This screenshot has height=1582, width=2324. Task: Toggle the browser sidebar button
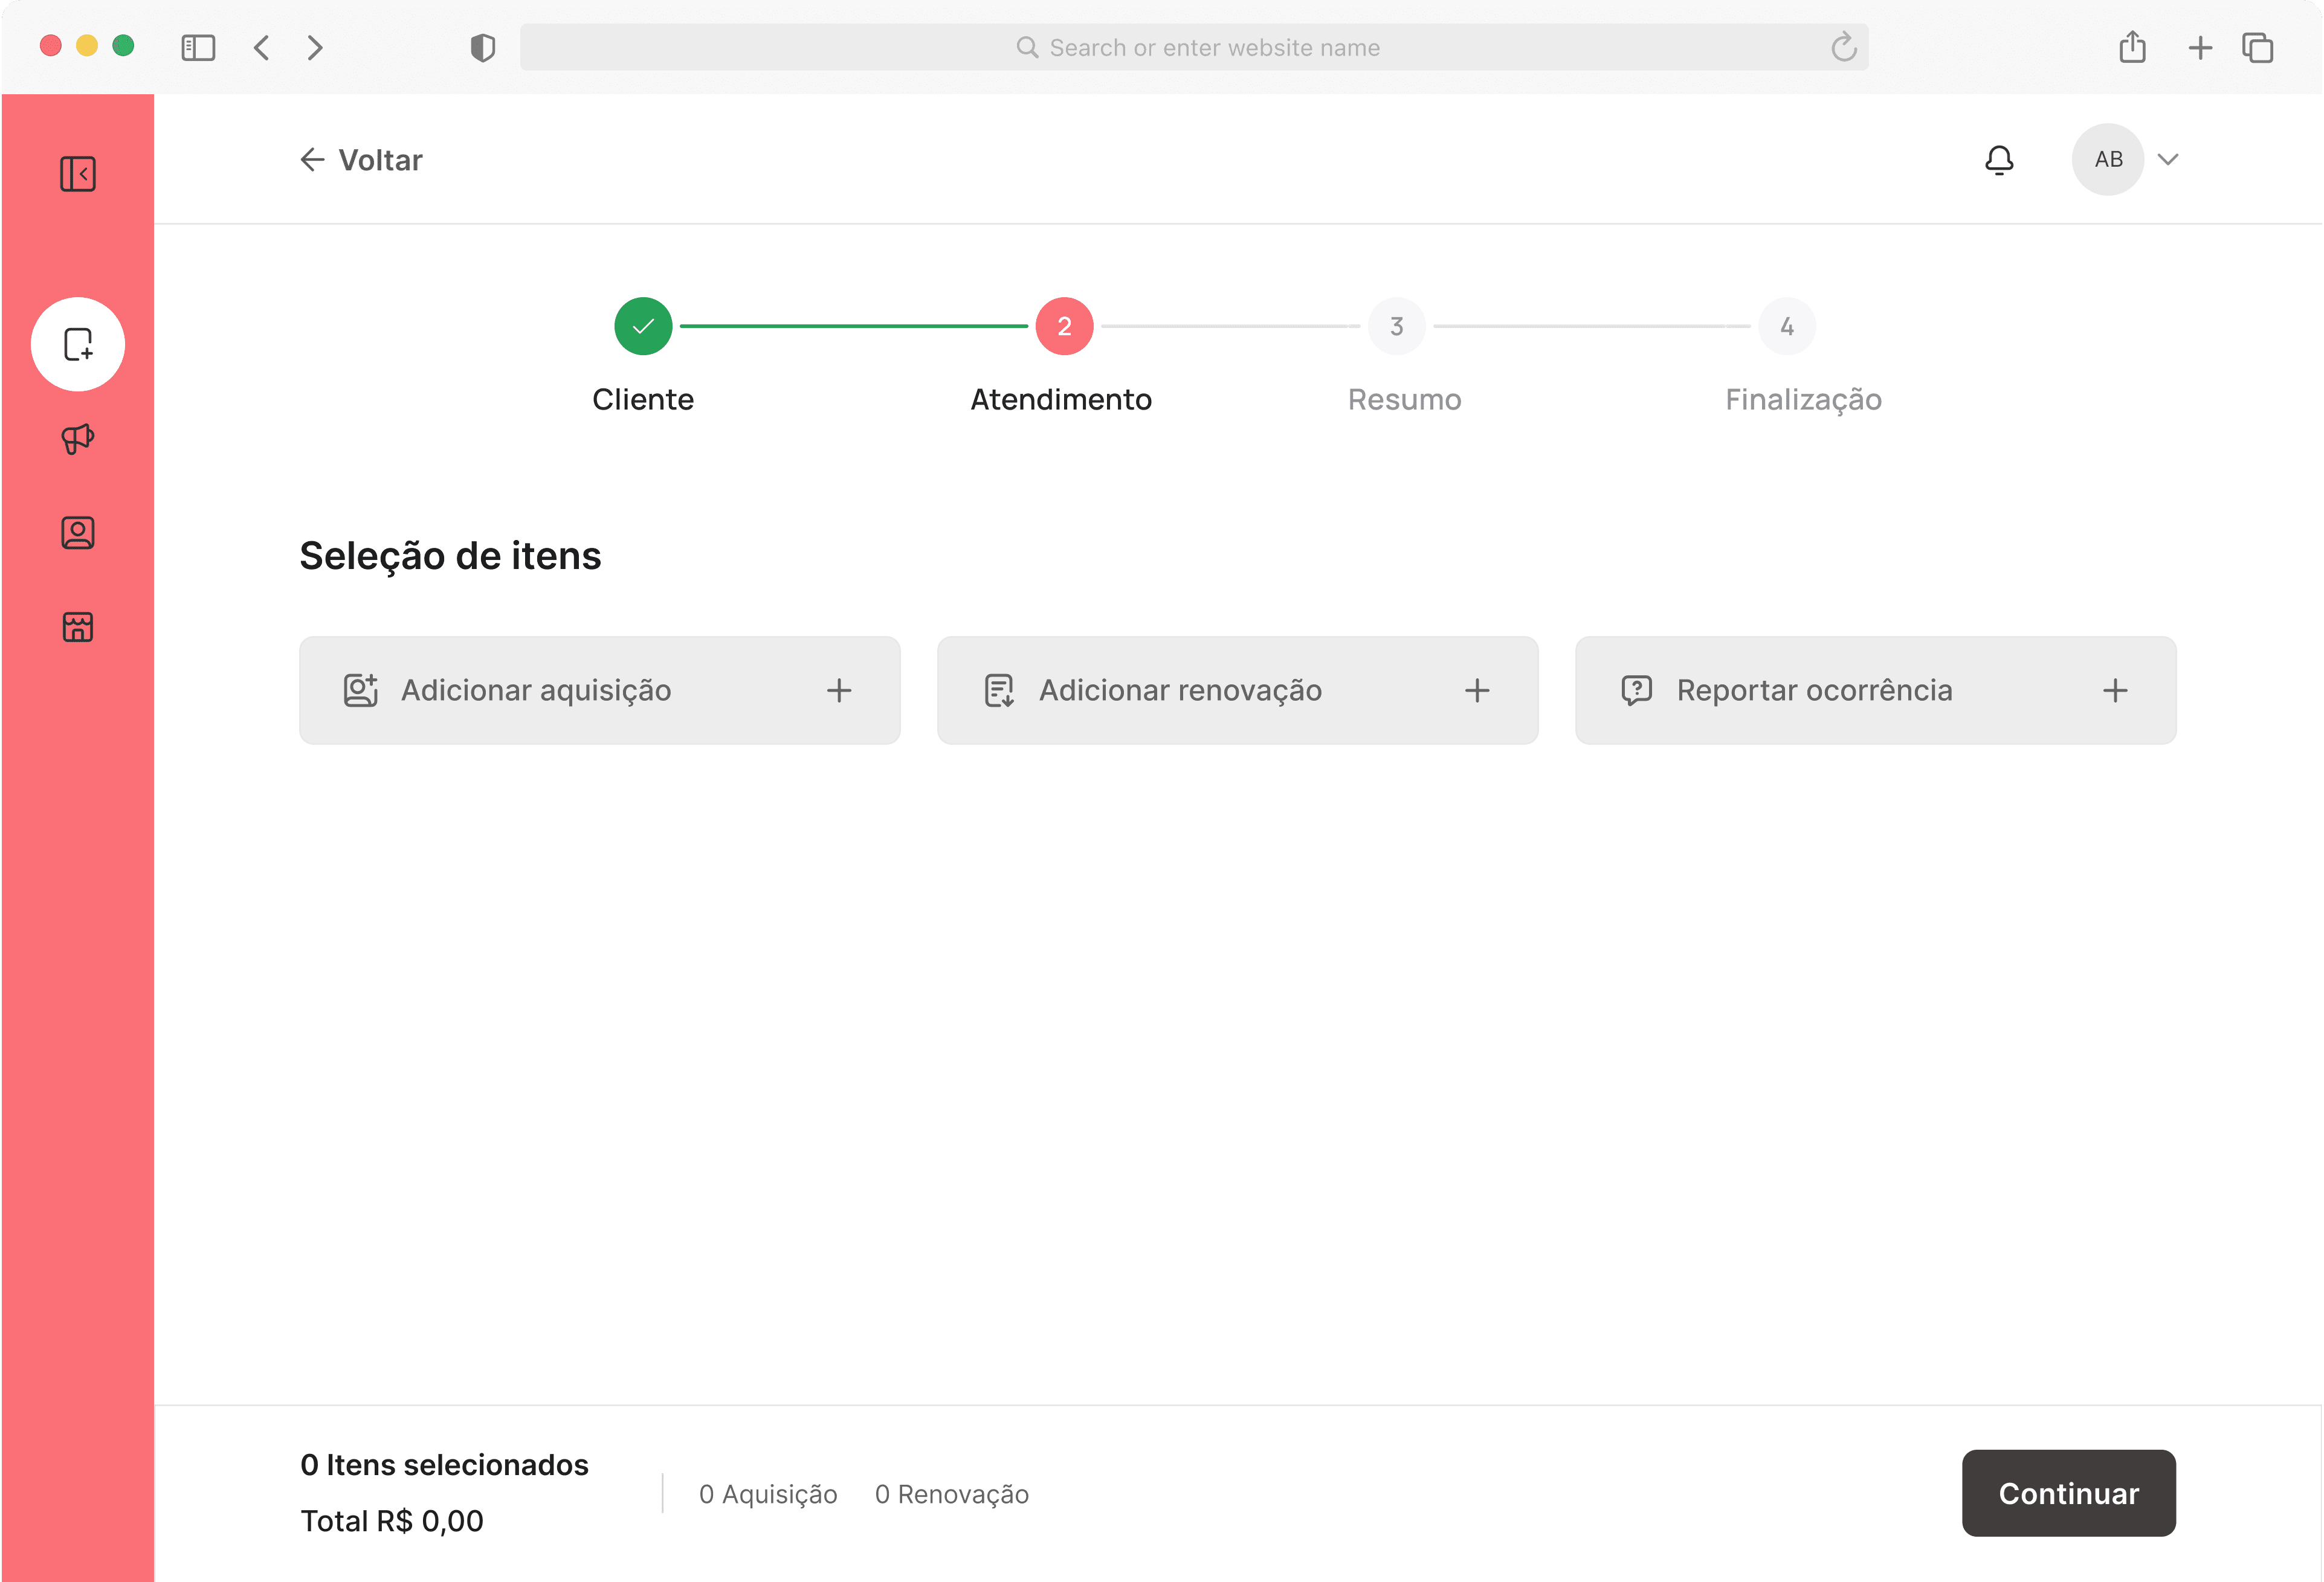click(x=198, y=47)
